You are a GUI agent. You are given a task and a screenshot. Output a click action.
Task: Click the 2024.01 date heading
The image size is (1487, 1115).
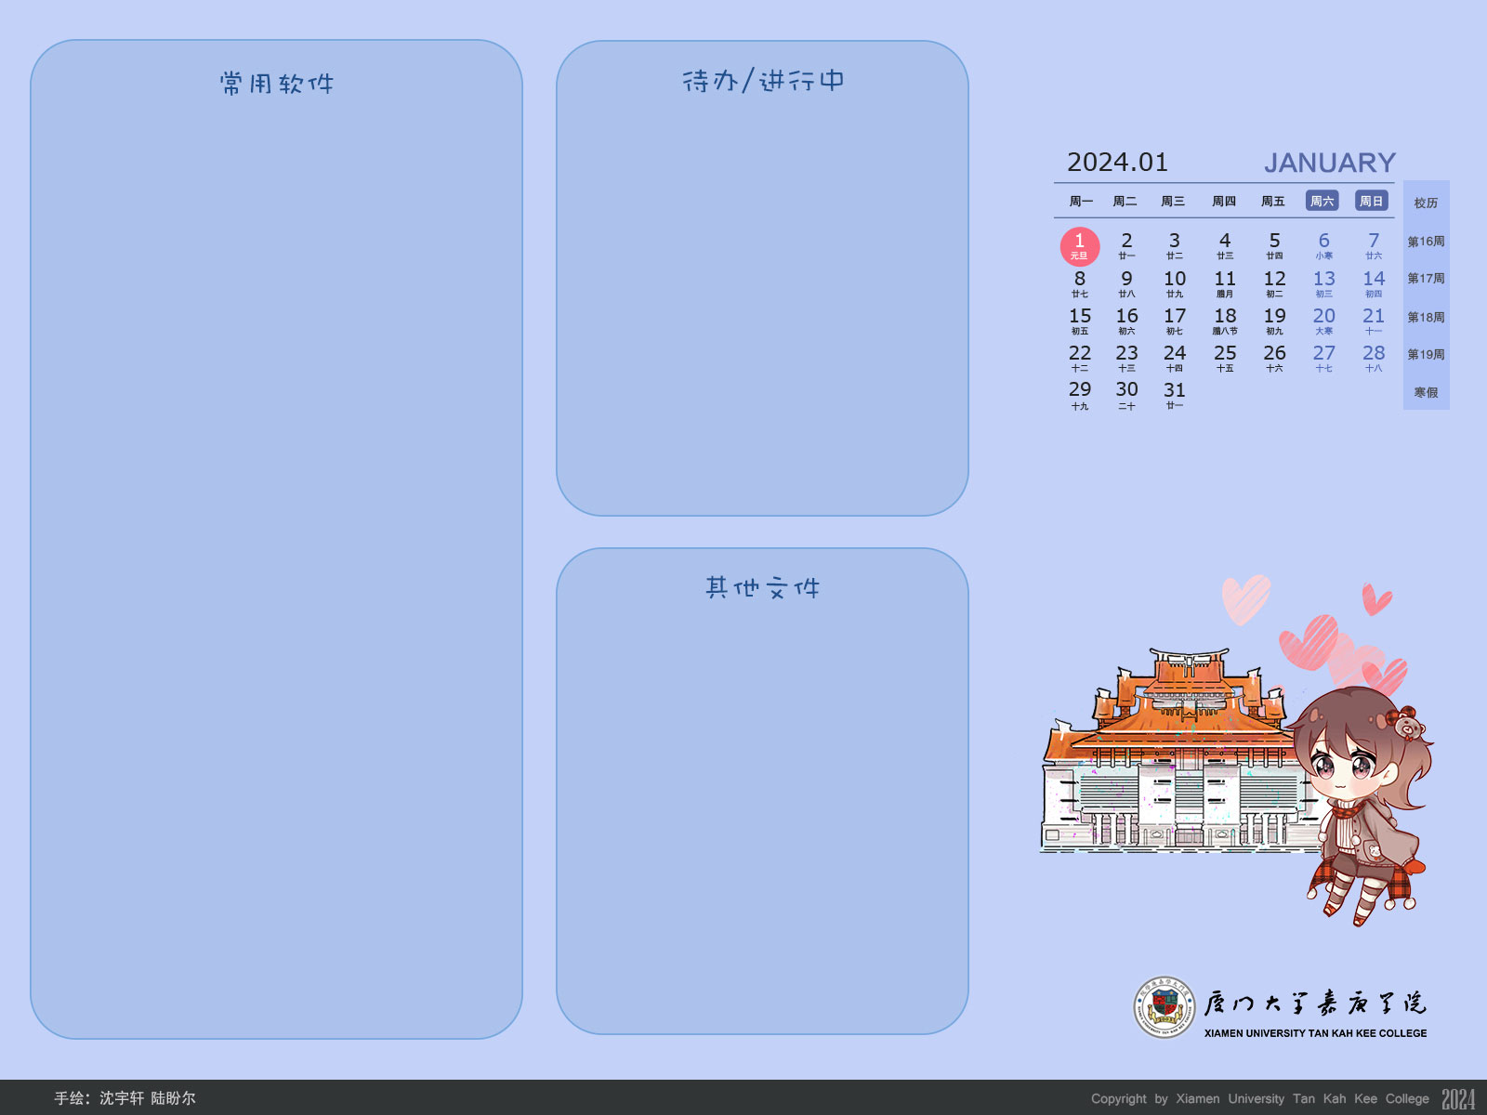(1117, 163)
